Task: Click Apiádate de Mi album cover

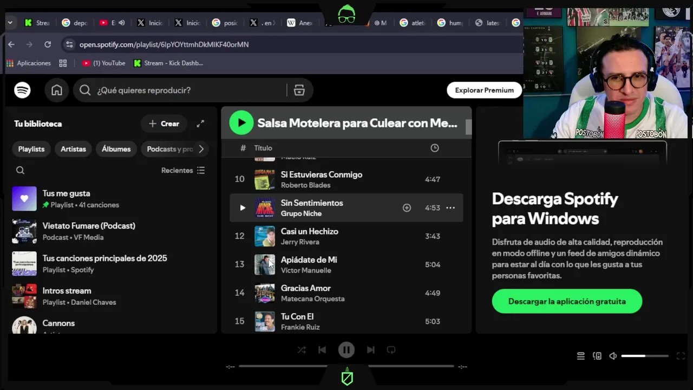Action: click(265, 264)
